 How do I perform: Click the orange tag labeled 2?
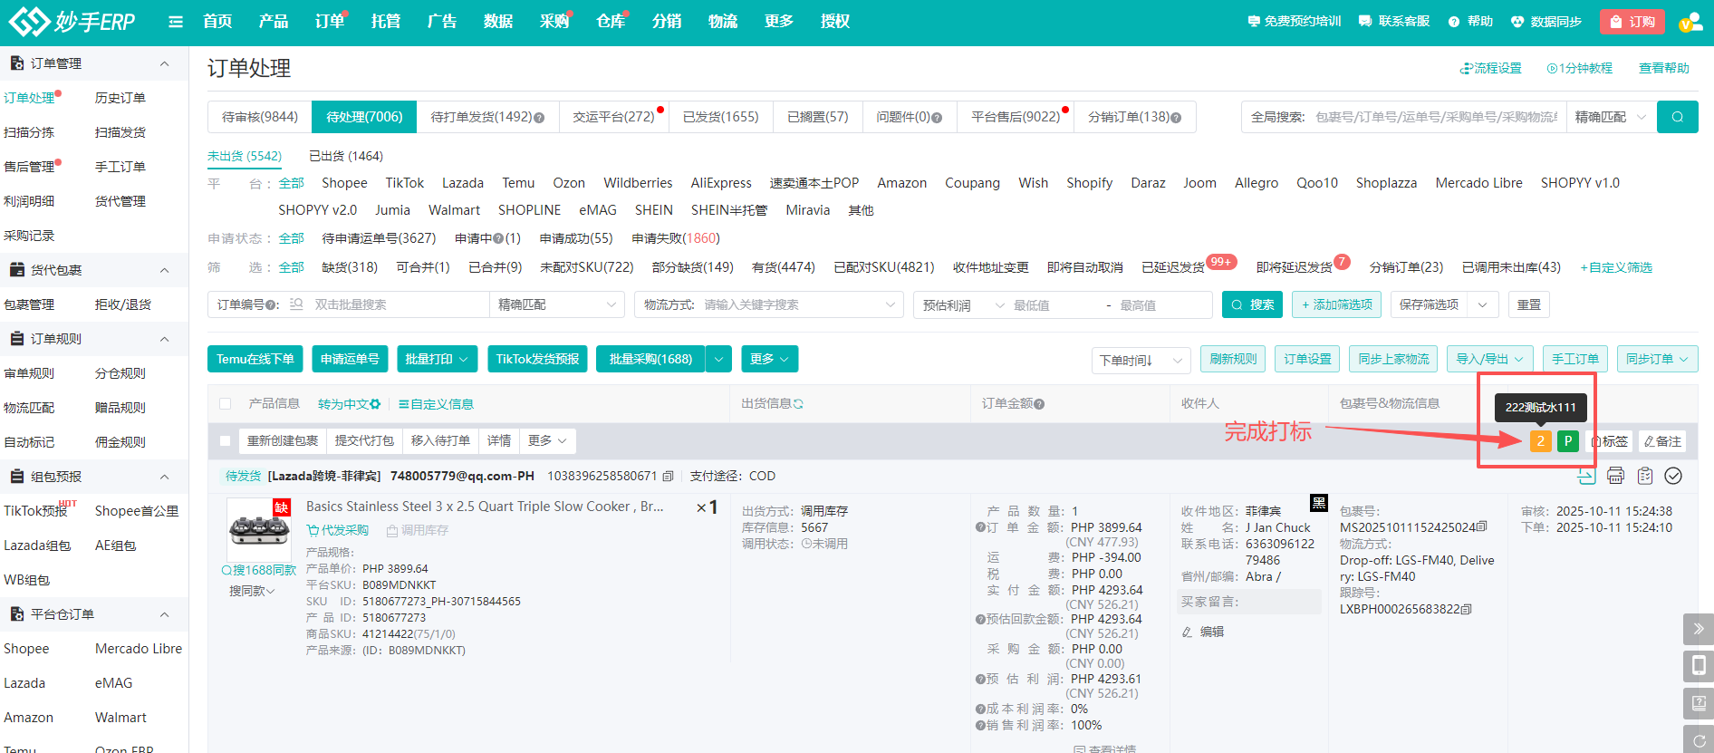coord(1540,441)
